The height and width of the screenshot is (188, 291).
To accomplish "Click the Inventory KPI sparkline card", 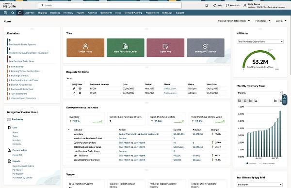I will [85, 119].
